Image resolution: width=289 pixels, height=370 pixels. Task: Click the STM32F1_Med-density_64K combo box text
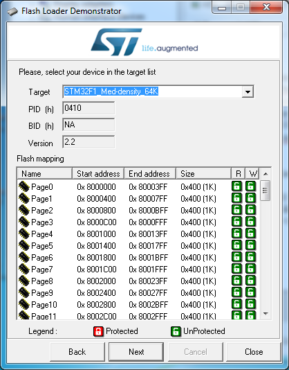[111, 91]
